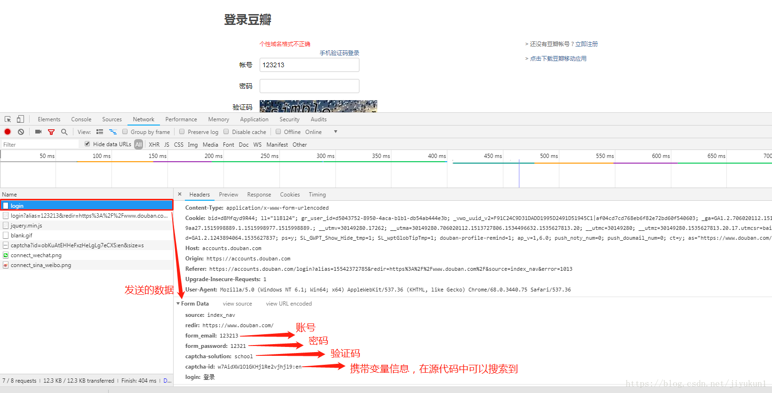
Task: Clear the network log with the block icon
Action: pyautogui.click(x=21, y=132)
